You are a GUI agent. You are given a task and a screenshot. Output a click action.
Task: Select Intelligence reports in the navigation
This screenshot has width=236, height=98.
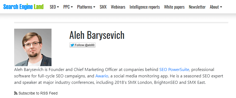click(145, 7)
